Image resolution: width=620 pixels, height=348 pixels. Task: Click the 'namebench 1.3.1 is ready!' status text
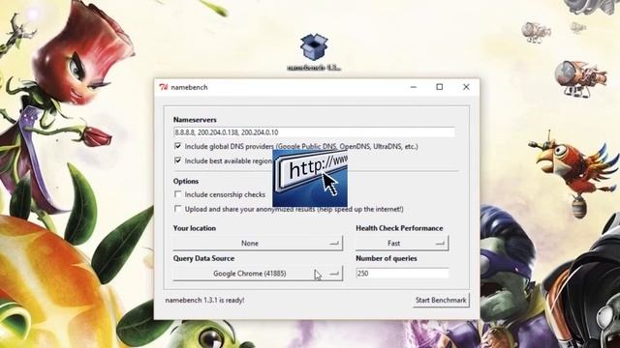pos(204,301)
